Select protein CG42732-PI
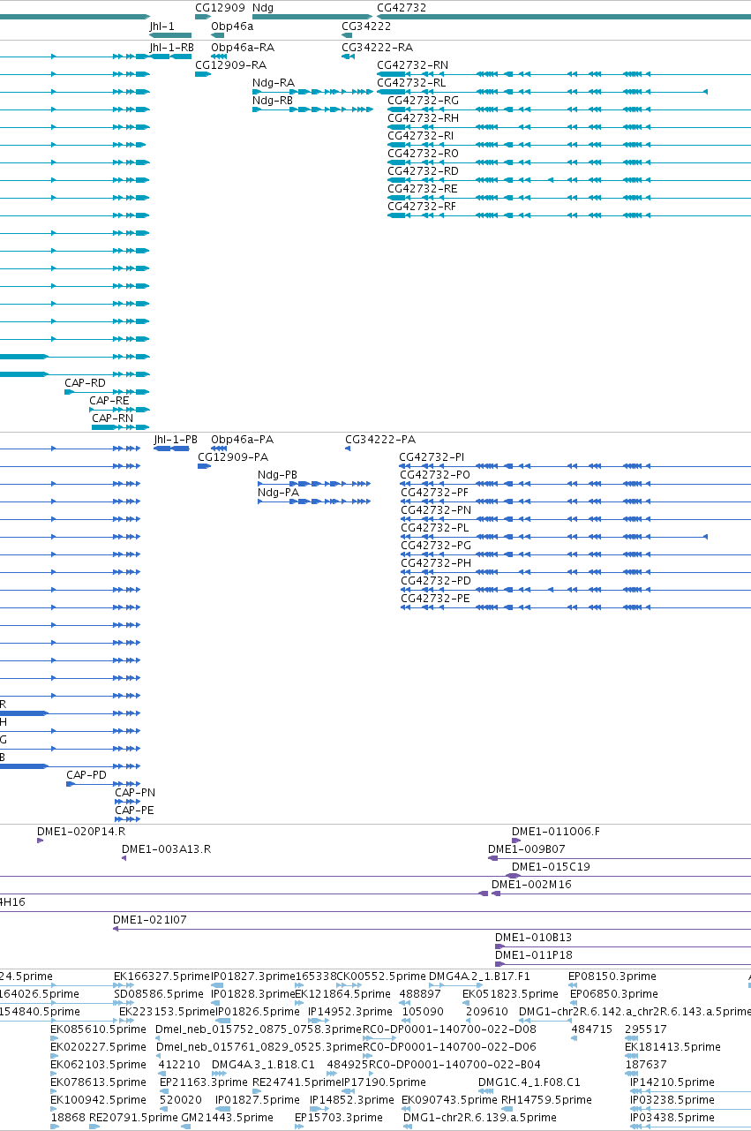751x1131 pixels. pyautogui.click(x=432, y=457)
